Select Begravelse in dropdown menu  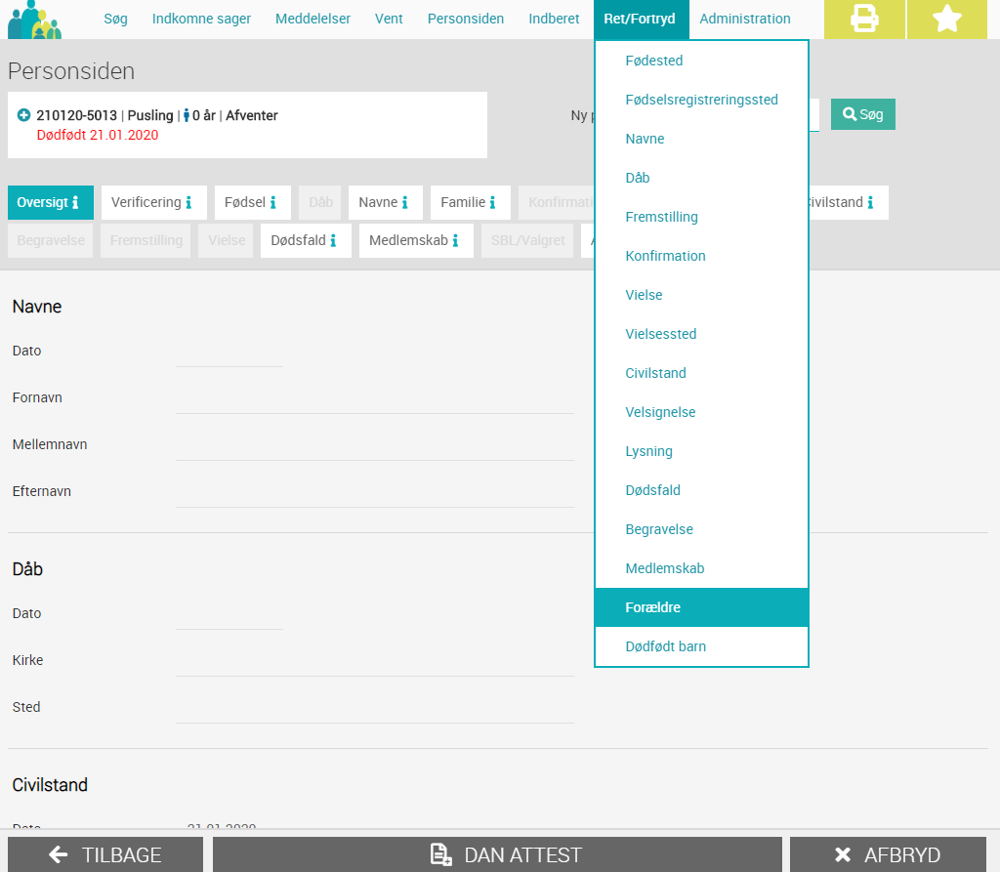(x=701, y=529)
